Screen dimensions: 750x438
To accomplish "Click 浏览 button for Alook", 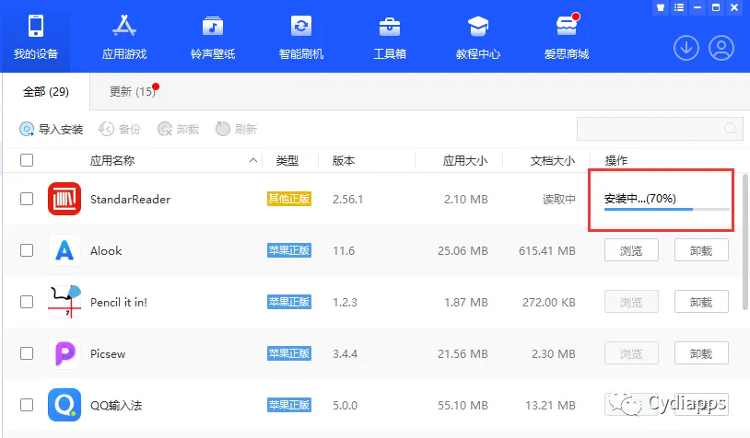I will point(631,250).
